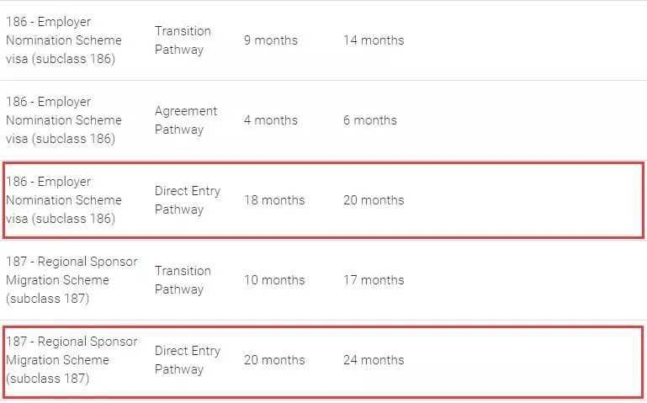Select Direct Entry Pathway for subclass 186
The width and height of the screenshot is (647, 403).
tap(187, 200)
